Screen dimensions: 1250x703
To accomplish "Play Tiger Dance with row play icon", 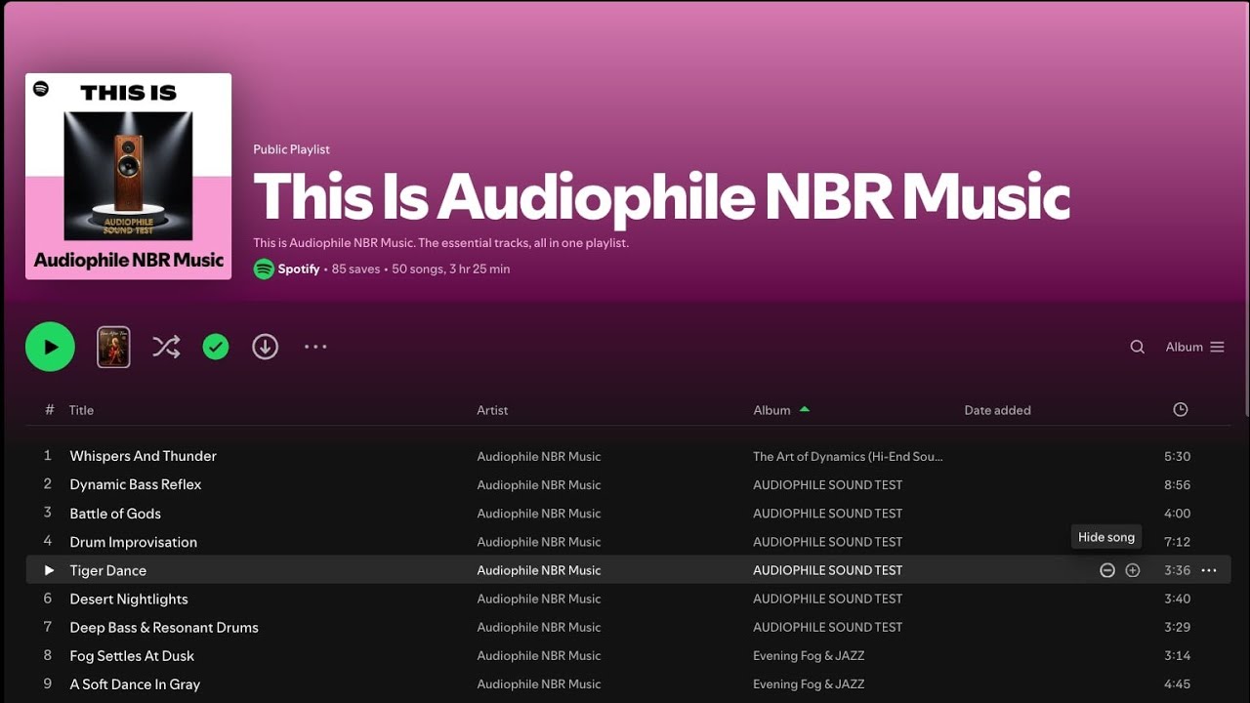I will pyautogui.click(x=49, y=570).
